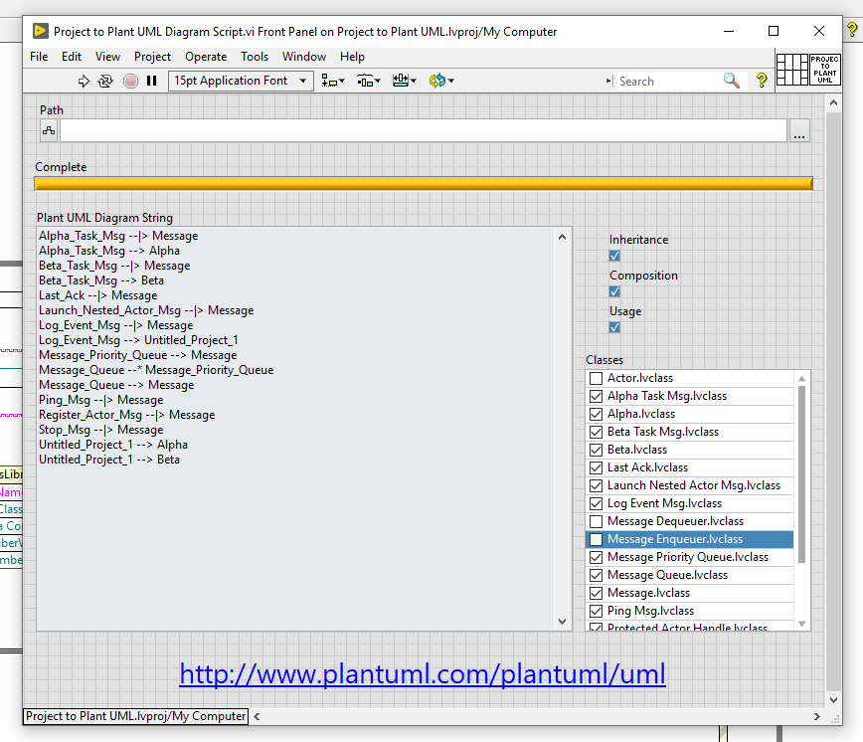This screenshot has width=863, height=742.
Task: Uncheck the Inheritance checkbox
Action: (614, 256)
